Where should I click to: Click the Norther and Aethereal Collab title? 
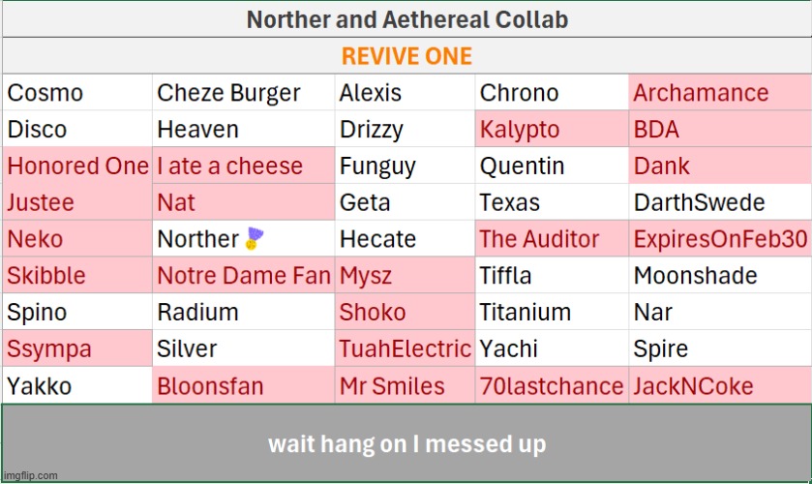pyautogui.click(x=406, y=19)
